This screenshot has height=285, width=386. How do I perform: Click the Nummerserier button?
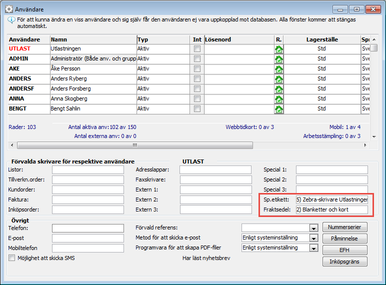(345, 227)
